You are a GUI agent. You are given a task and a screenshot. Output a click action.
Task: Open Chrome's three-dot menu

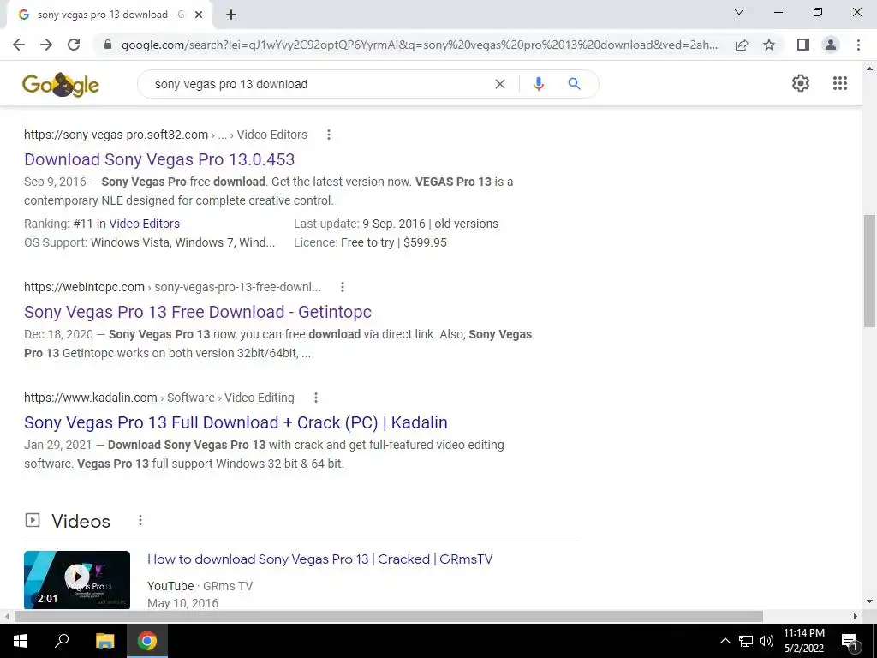(858, 45)
